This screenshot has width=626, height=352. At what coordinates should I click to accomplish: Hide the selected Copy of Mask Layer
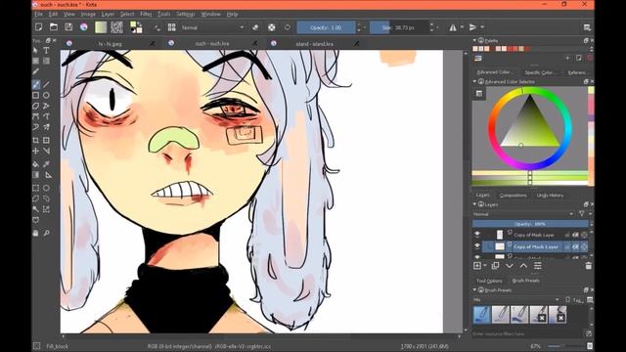(x=477, y=246)
